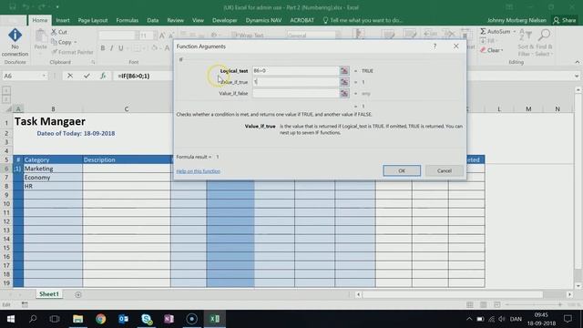Open Windows Start menu

coord(11,319)
